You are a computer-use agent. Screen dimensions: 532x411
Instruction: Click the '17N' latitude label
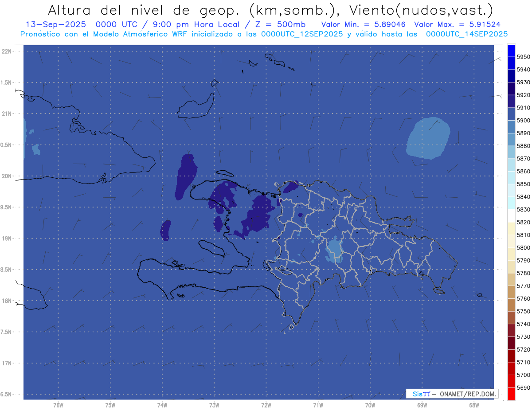[8, 363]
